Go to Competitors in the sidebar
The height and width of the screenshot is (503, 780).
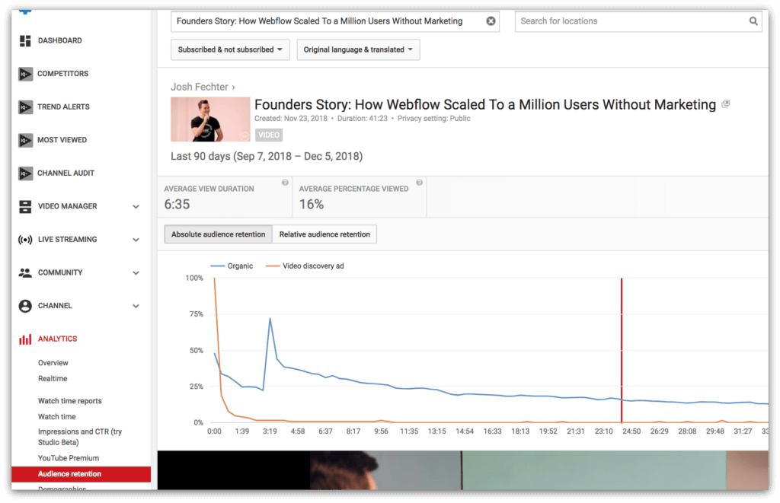(x=62, y=74)
